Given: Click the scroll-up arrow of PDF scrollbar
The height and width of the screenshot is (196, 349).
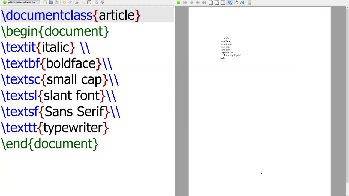Looking at the screenshot, I should pyautogui.click(x=347, y=7).
